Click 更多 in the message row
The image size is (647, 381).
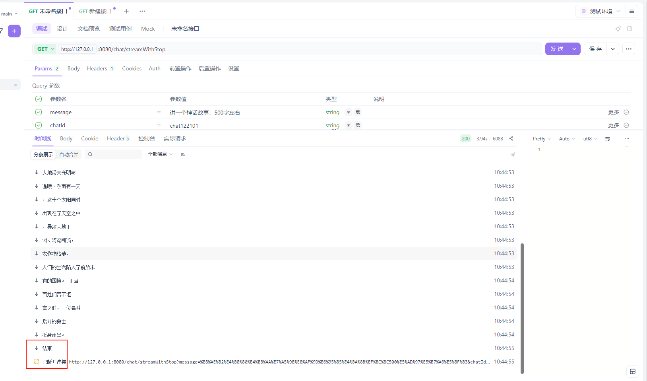613,112
